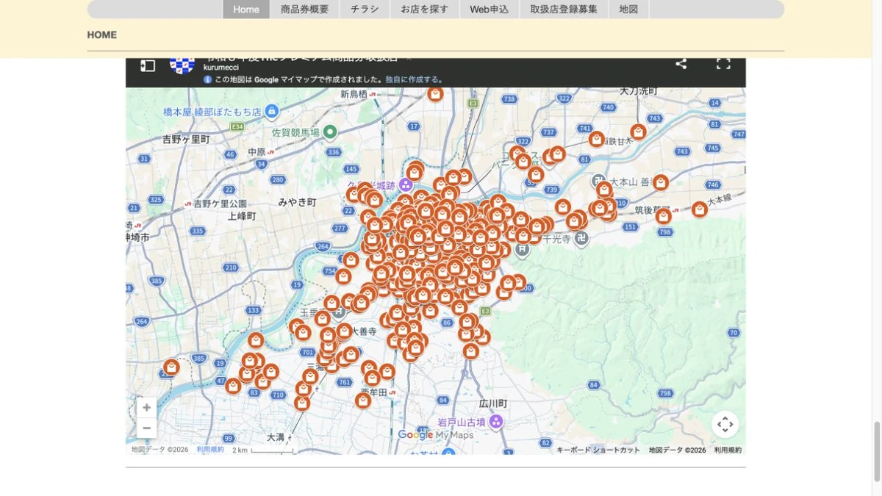Open the チラシ tab
Viewport: 882px width, 496px height.
click(365, 10)
